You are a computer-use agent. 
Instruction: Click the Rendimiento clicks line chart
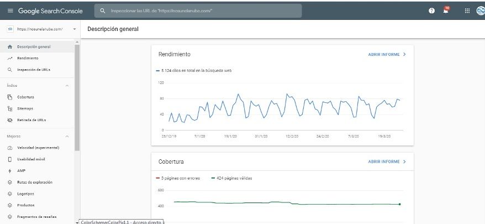tap(284, 108)
